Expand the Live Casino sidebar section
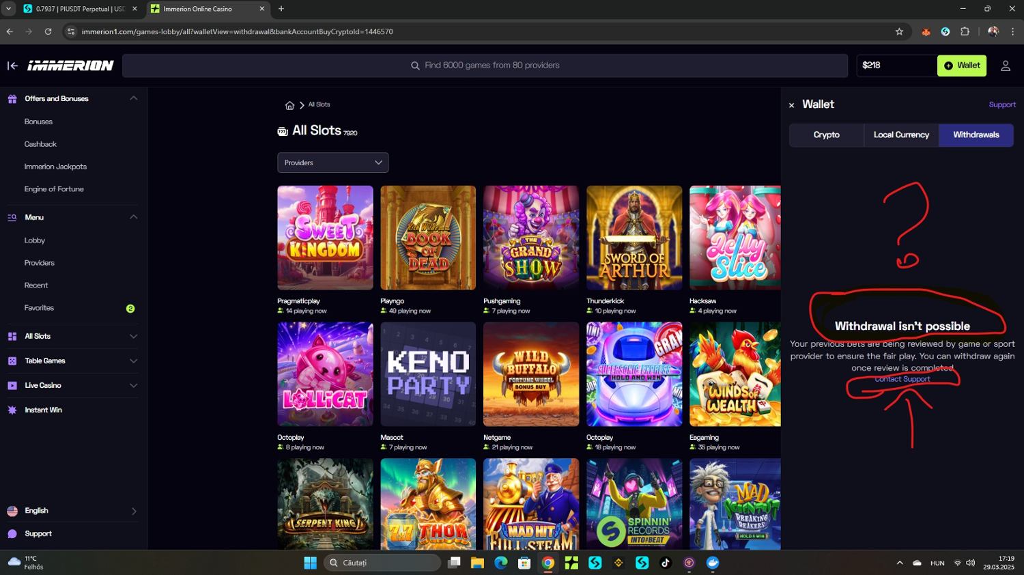The image size is (1024, 575). [133, 385]
